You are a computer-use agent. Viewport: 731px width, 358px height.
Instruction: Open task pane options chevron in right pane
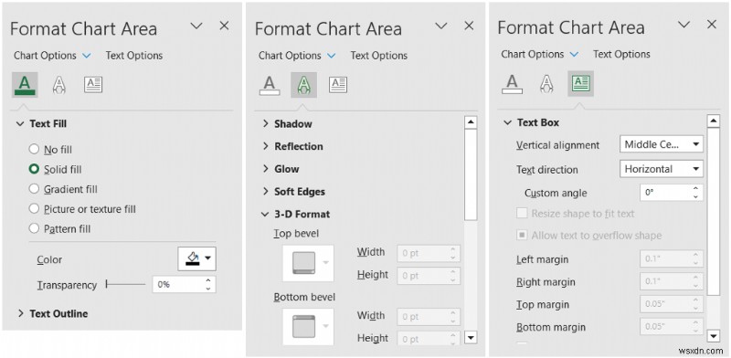click(683, 25)
